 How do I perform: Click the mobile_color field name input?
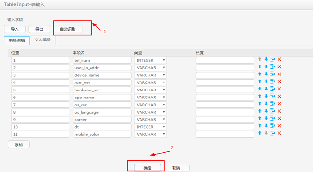(102, 134)
